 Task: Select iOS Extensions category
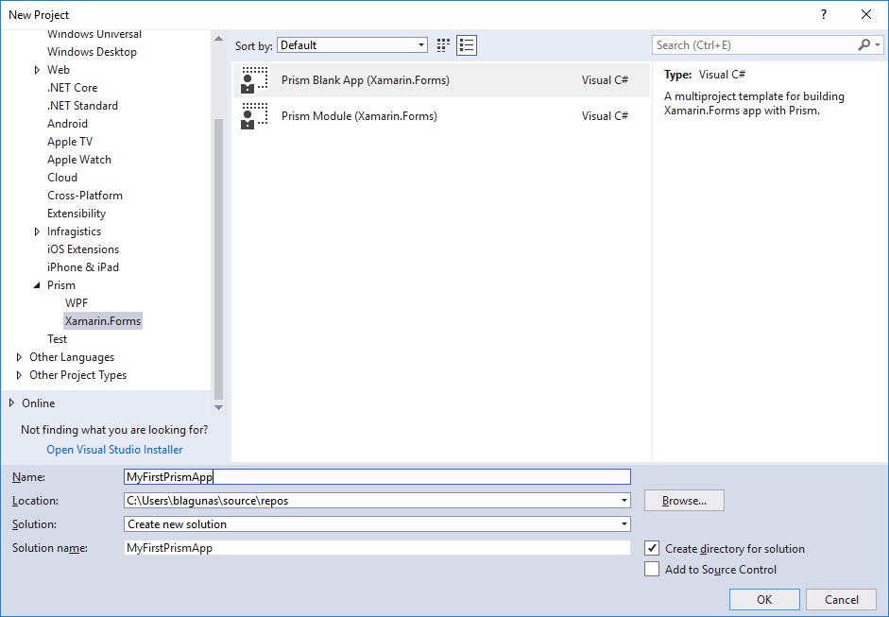click(83, 249)
